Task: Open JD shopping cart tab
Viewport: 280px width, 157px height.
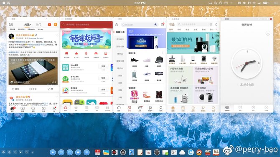Action: 150,109
